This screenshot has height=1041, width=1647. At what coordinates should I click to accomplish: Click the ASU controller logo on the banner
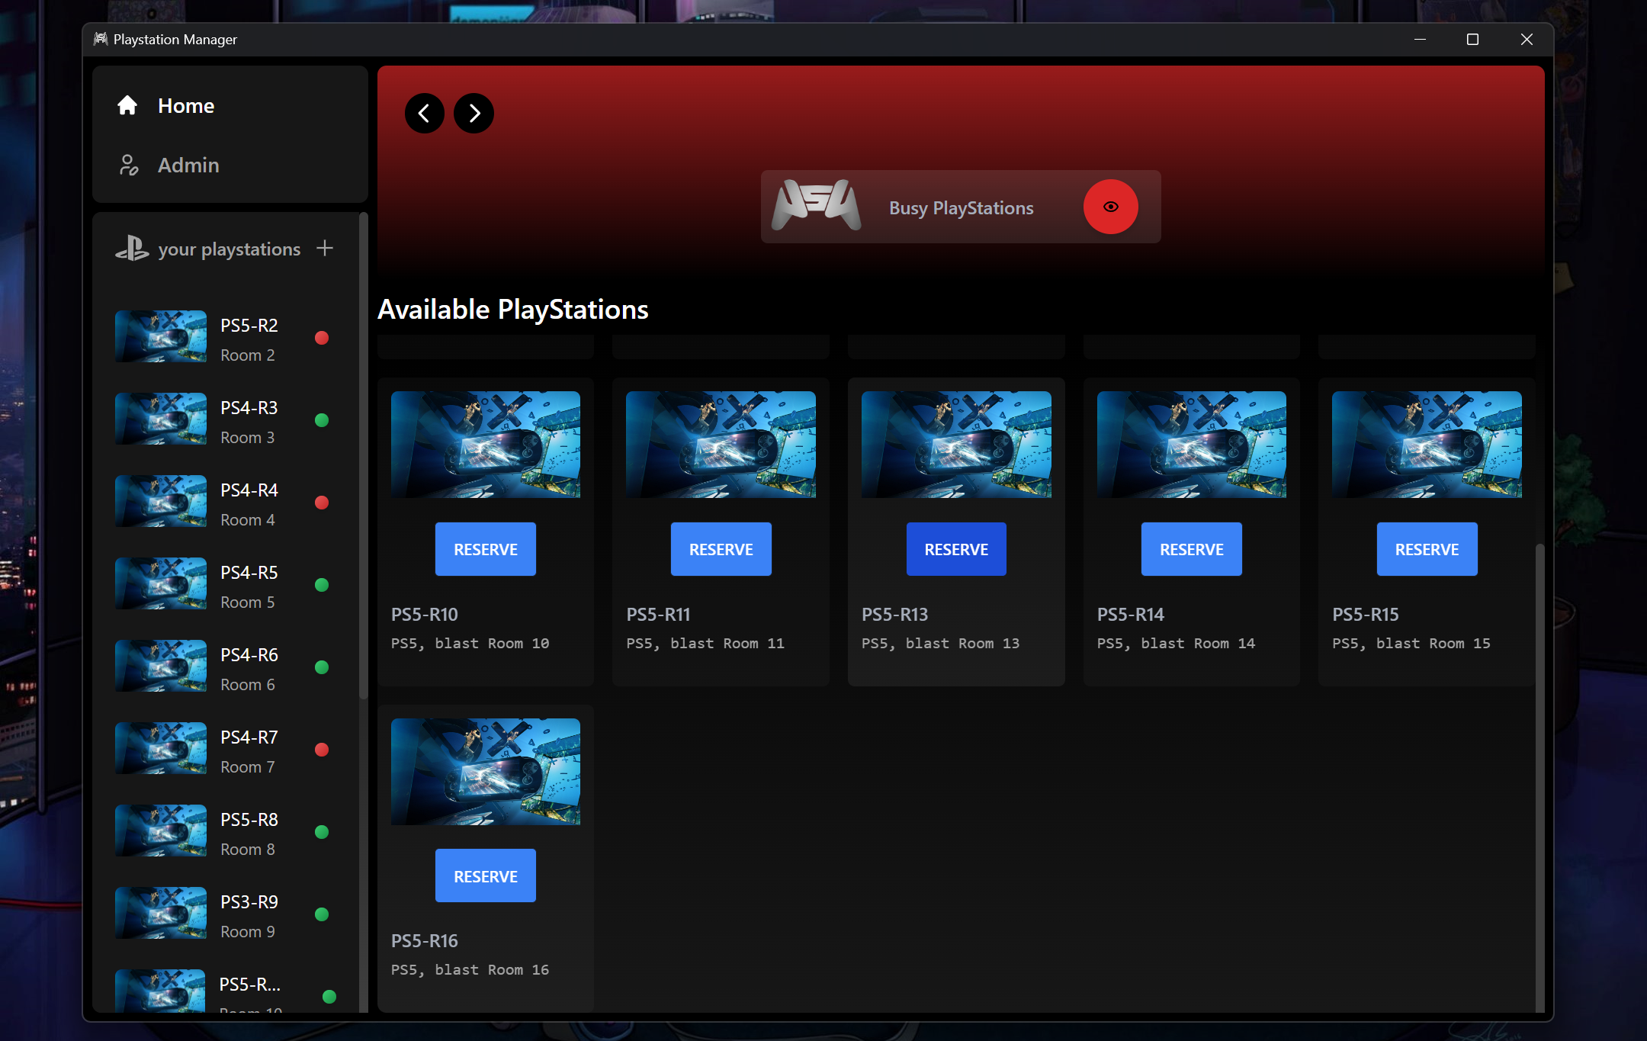click(814, 207)
